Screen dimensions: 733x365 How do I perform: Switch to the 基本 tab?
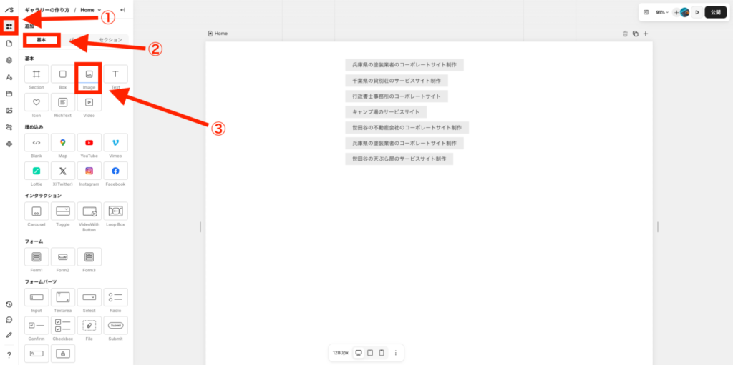42,40
